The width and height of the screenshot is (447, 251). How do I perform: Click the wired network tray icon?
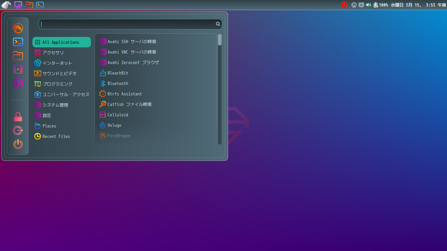(361, 5)
